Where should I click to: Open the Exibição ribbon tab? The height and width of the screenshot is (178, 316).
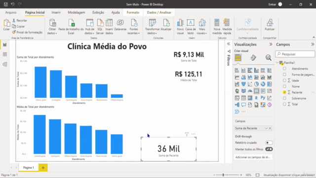coord(98,12)
